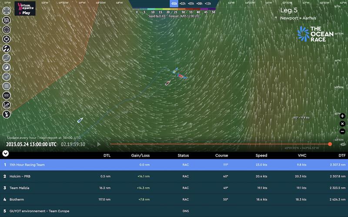Viewport: 348px width, 217px height.
Task: Click Team Malizia DTF 2 323.5 nm
Action: 338,188
